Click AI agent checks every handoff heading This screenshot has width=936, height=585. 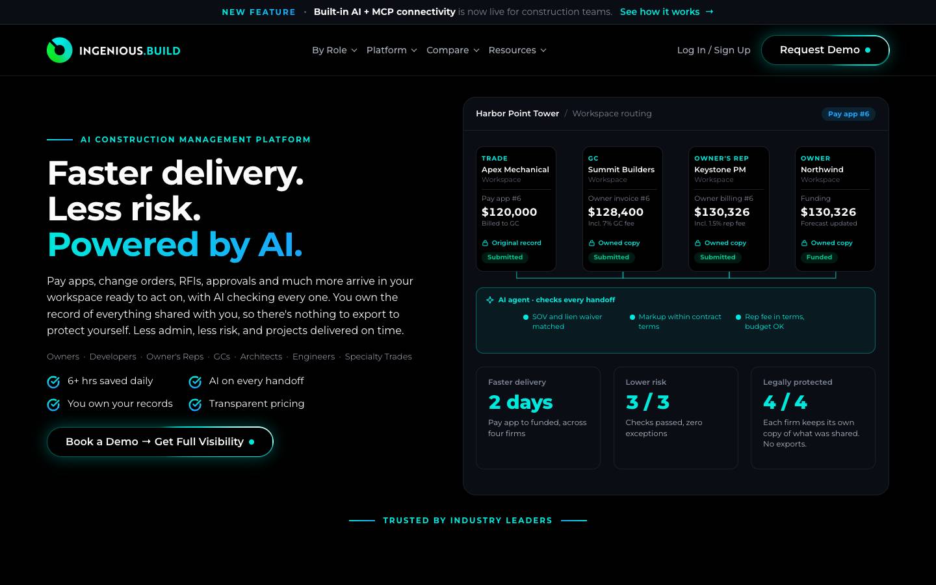(x=556, y=300)
